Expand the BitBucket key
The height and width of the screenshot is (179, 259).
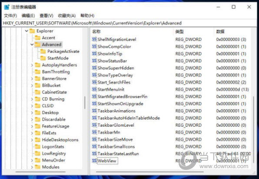[32, 85]
